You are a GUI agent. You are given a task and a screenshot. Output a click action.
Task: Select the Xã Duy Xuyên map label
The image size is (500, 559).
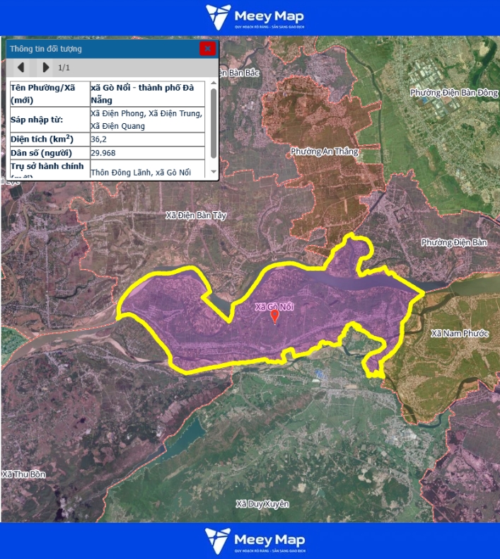[262, 504]
